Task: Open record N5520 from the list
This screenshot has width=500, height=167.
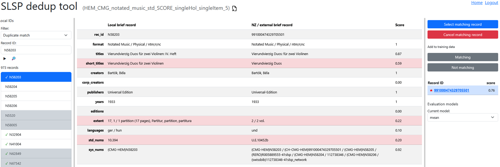Action: [x=36, y=115]
